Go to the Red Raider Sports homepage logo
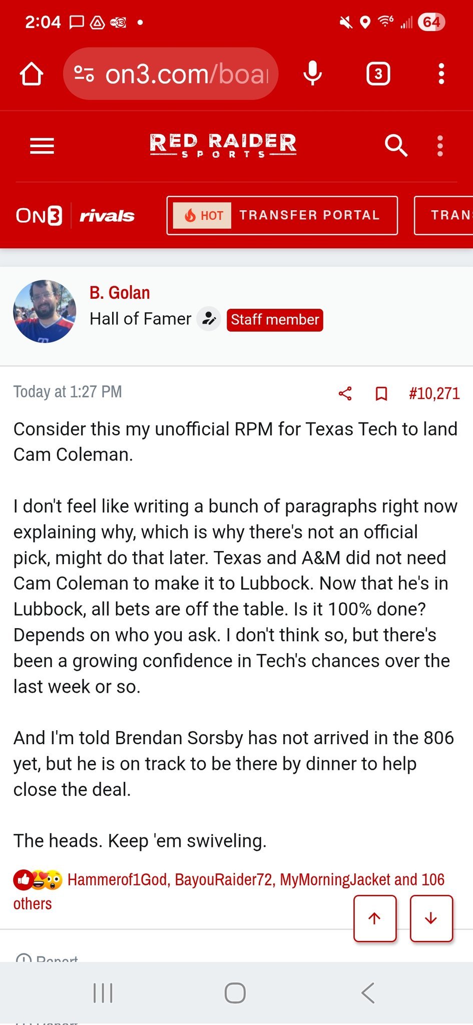This screenshot has width=473, height=1025. coord(223,146)
